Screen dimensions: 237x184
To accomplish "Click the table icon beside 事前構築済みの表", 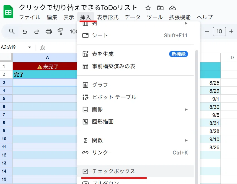I will [85, 66].
